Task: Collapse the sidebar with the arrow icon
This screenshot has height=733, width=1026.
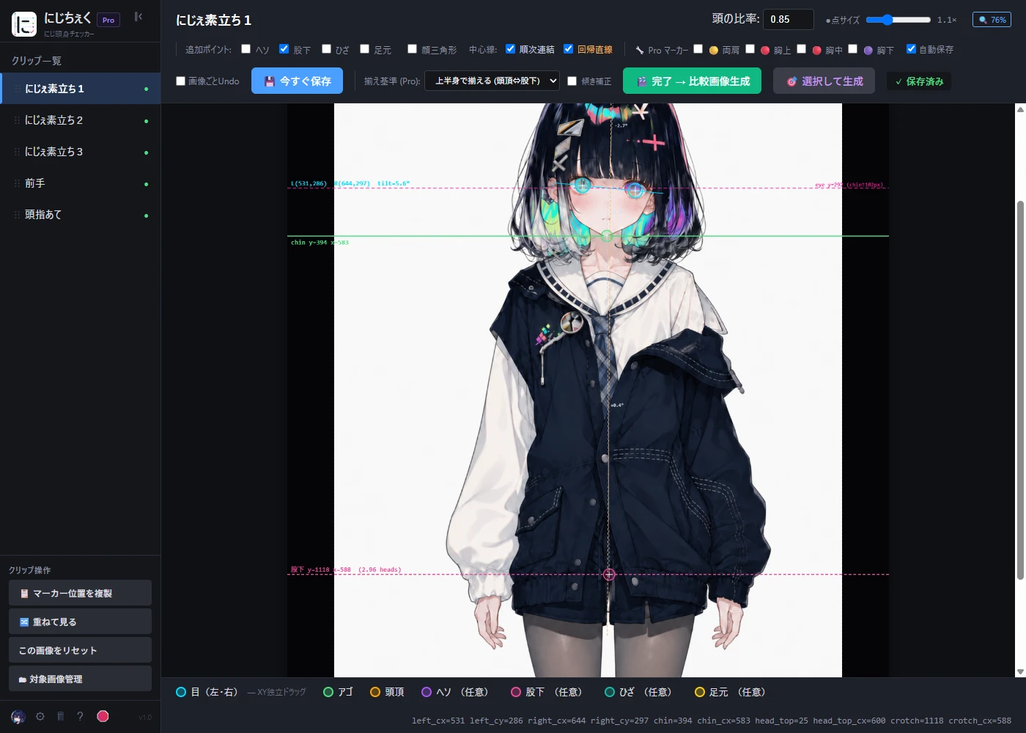Action: [x=138, y=17]
